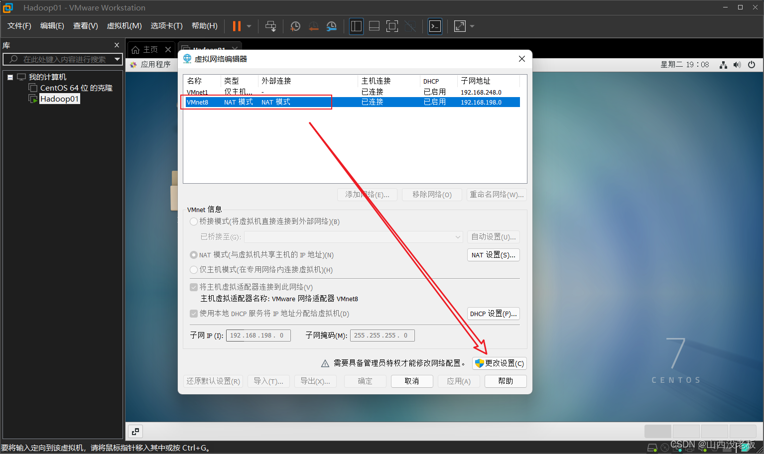The image size is (764, 454).
Task: Click the 子网掩码 input field
Action: pos(382,336)
